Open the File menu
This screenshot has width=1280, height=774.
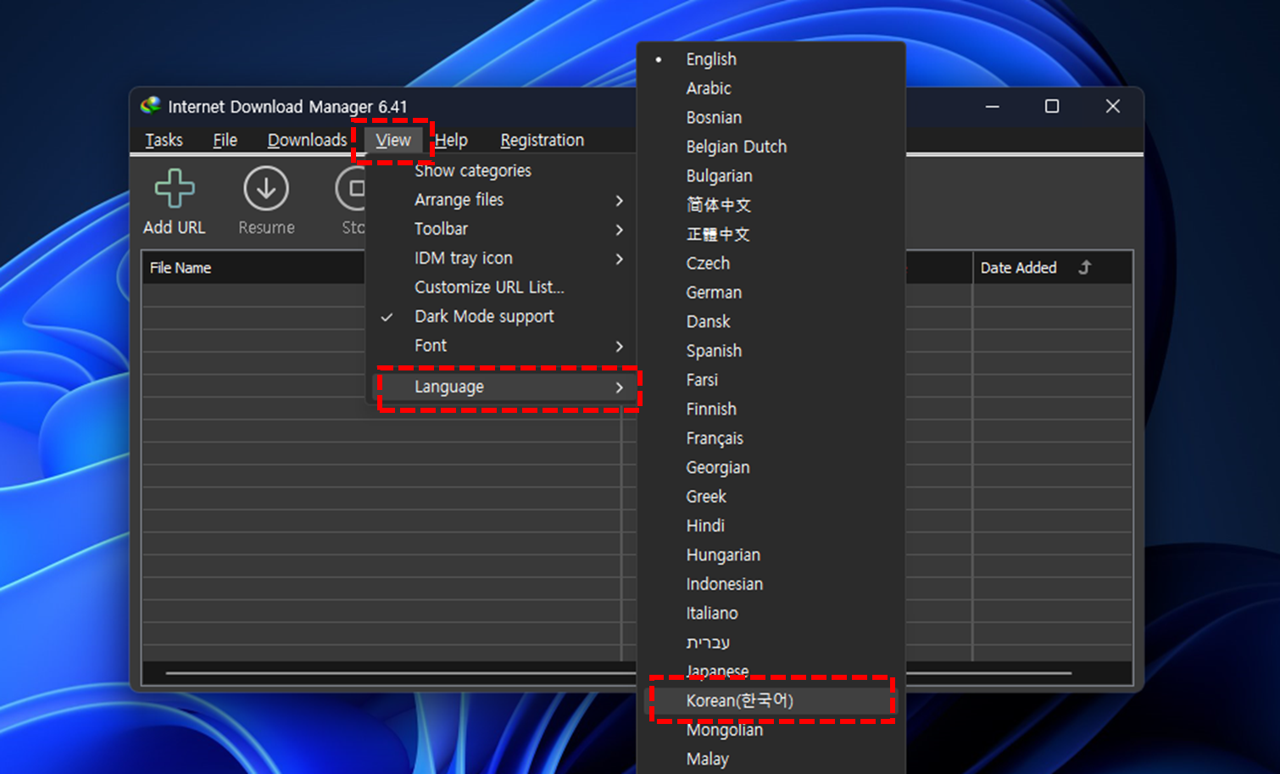[x=225, y=140]
